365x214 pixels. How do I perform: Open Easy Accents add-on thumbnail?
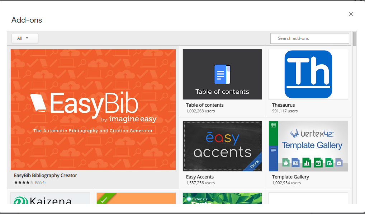click(x=222, y=146)
